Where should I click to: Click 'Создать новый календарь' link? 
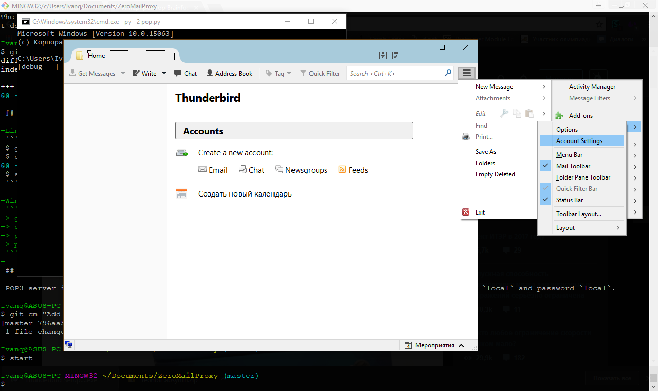pyautogui.click(x=245, y=194)
